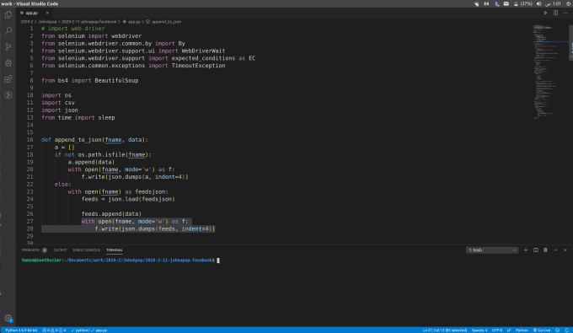Kill the terminal with trash icon
Viewport: 573px width, 333px height.
click(545, 250)
